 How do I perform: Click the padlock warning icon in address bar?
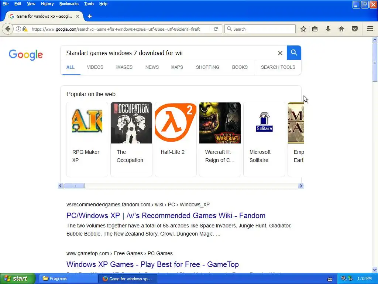(x=25, y=29)
